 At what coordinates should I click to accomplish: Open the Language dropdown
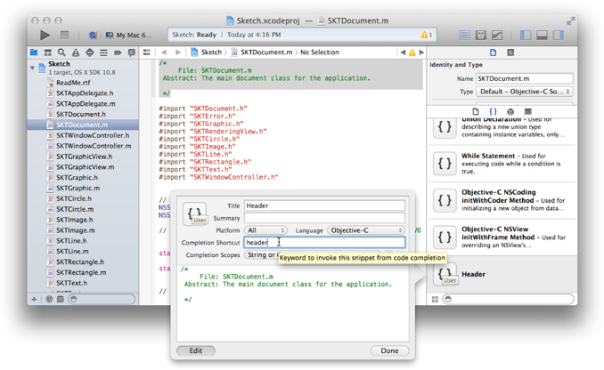pos(366,230)
